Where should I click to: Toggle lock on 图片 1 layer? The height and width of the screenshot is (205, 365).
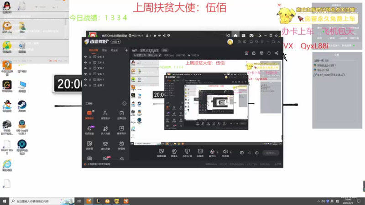click(x=90, y=79)
